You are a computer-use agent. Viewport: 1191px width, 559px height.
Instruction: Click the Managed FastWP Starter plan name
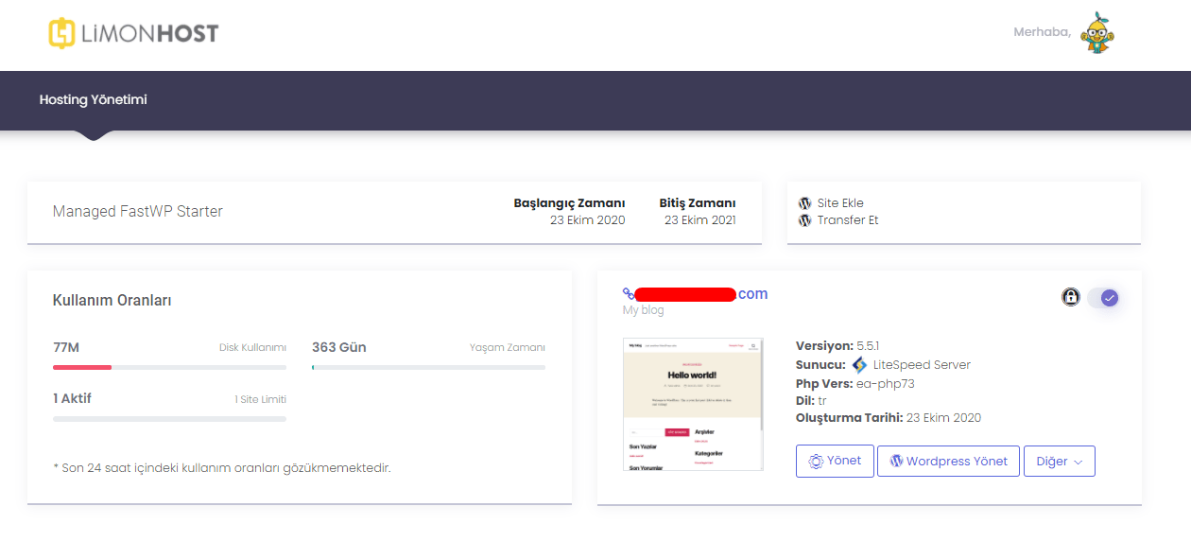(138, 212)
